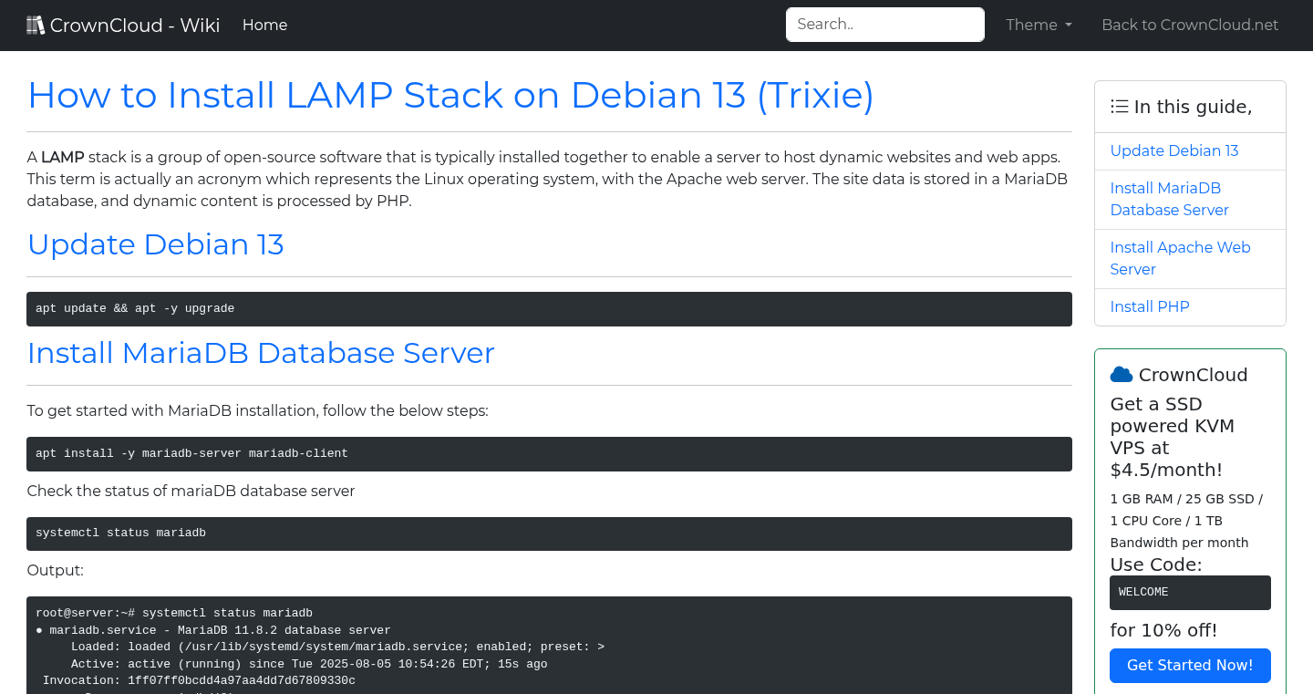Click the 'Install MariaDB Database Server' heading
This screenshot has height=694, width=1313.
261,353
